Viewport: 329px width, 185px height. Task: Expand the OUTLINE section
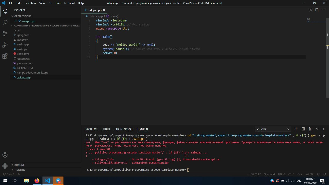(46, 165)
